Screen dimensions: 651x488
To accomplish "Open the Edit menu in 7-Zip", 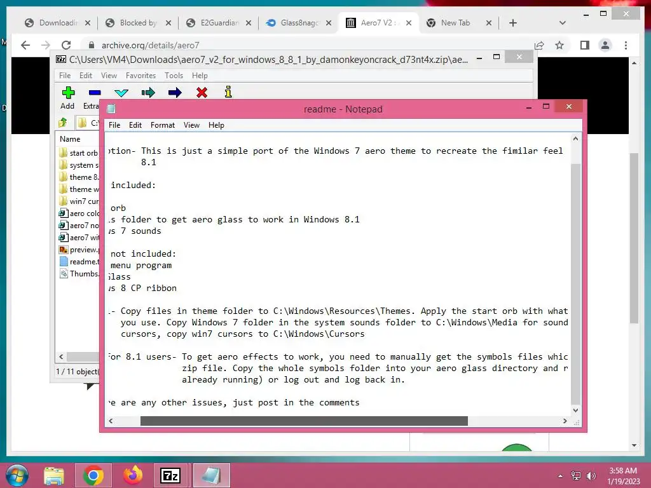I will tap(86, 76).
